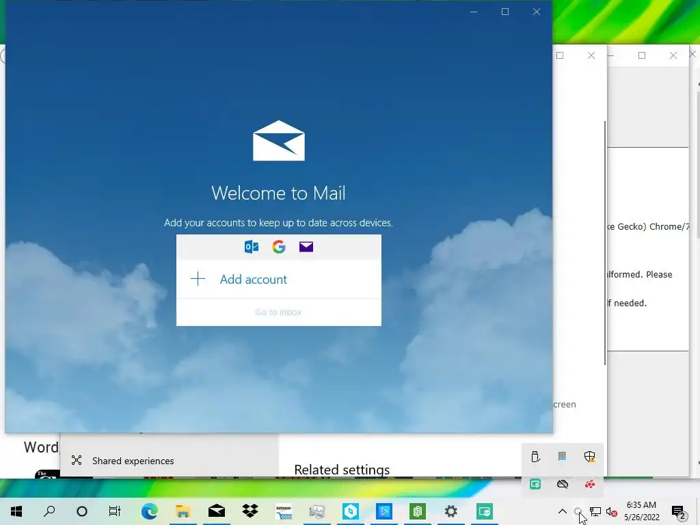Click the gray-blue square tray icon
The width and height of the screenshot is (700, 525).
(563, 456)
